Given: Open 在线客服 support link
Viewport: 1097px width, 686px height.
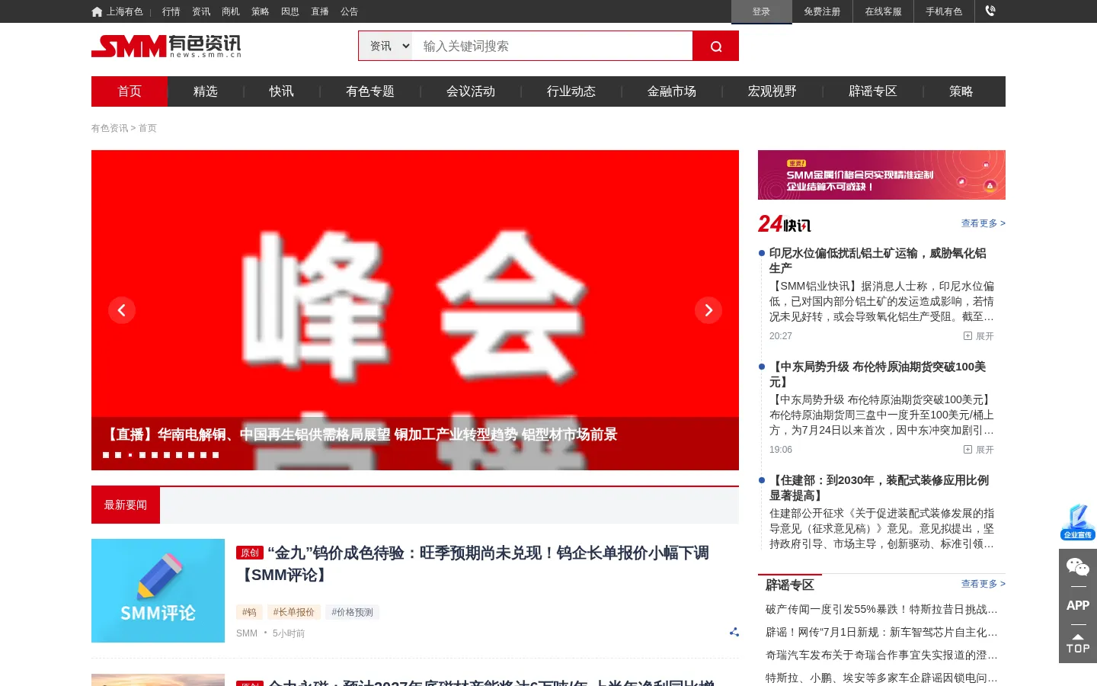Looking at the screenshot, I should tap(883, 11).
